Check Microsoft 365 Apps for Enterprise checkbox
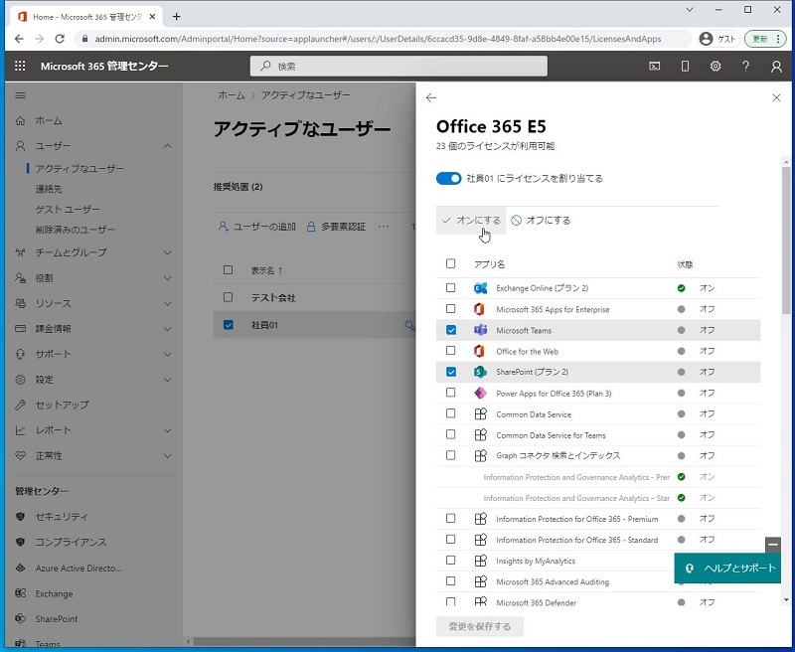Viewport: 795px width, 652px height. (x=451, y=309)
